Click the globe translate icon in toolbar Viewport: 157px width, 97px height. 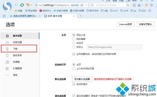coord(151,5)
